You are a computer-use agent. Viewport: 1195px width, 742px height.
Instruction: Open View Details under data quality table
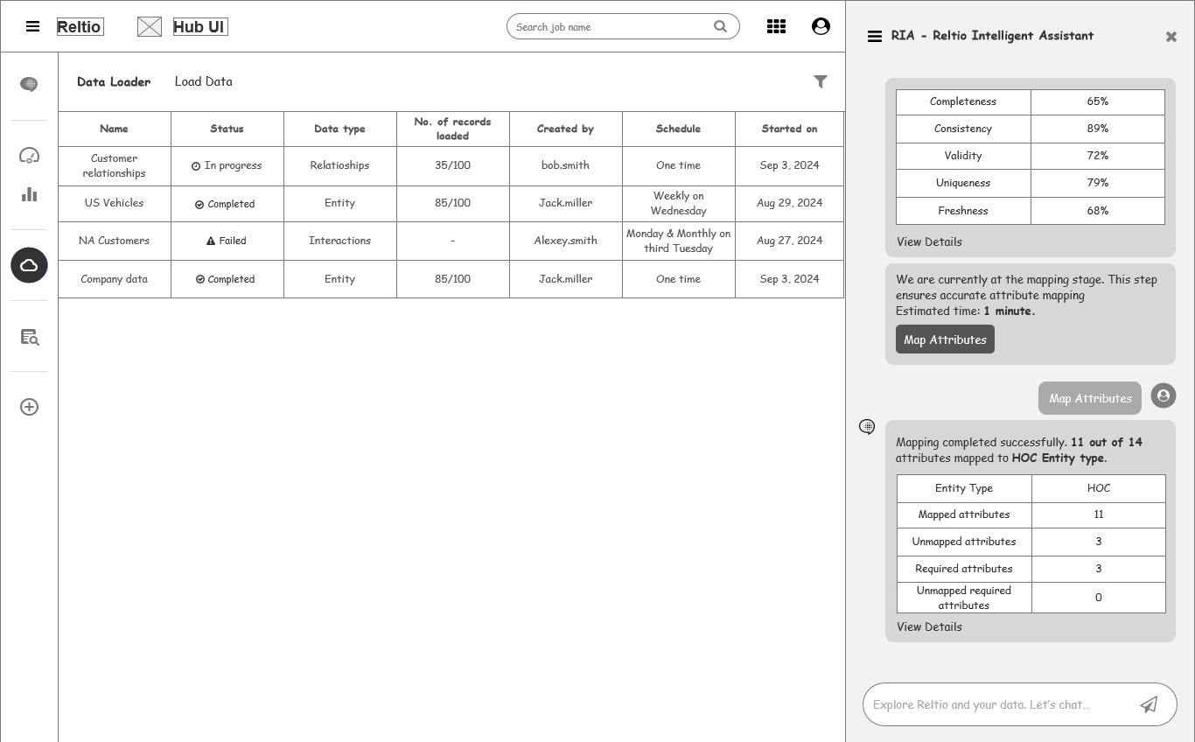(x=929, y=241)
